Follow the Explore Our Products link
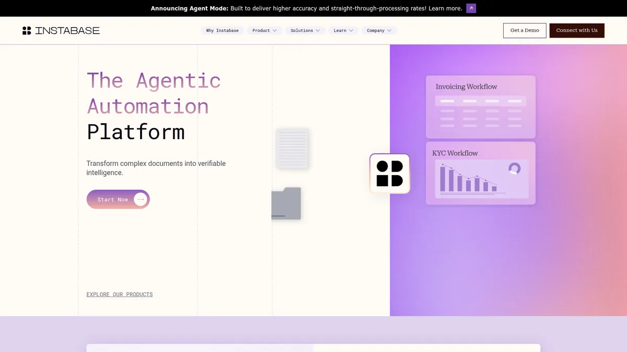 point(120,294)
